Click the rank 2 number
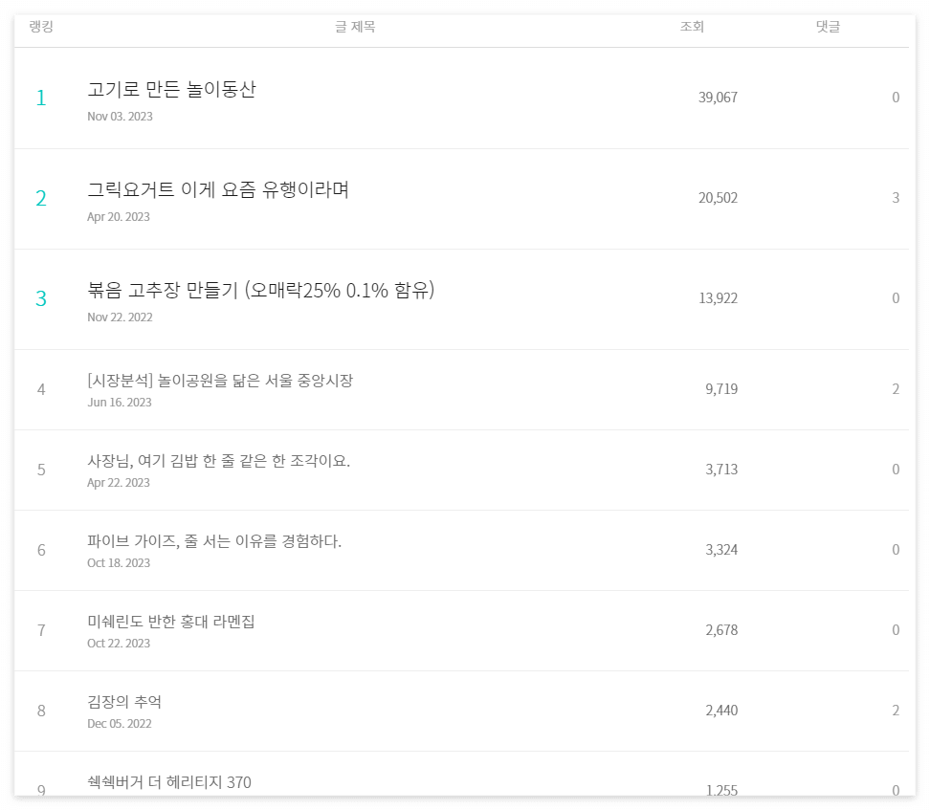 coord(41,198)
